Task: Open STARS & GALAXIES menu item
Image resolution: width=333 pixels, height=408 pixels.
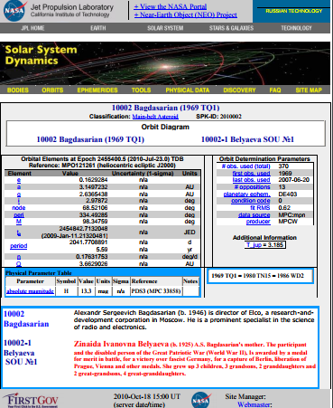Action: coord(231,28)
